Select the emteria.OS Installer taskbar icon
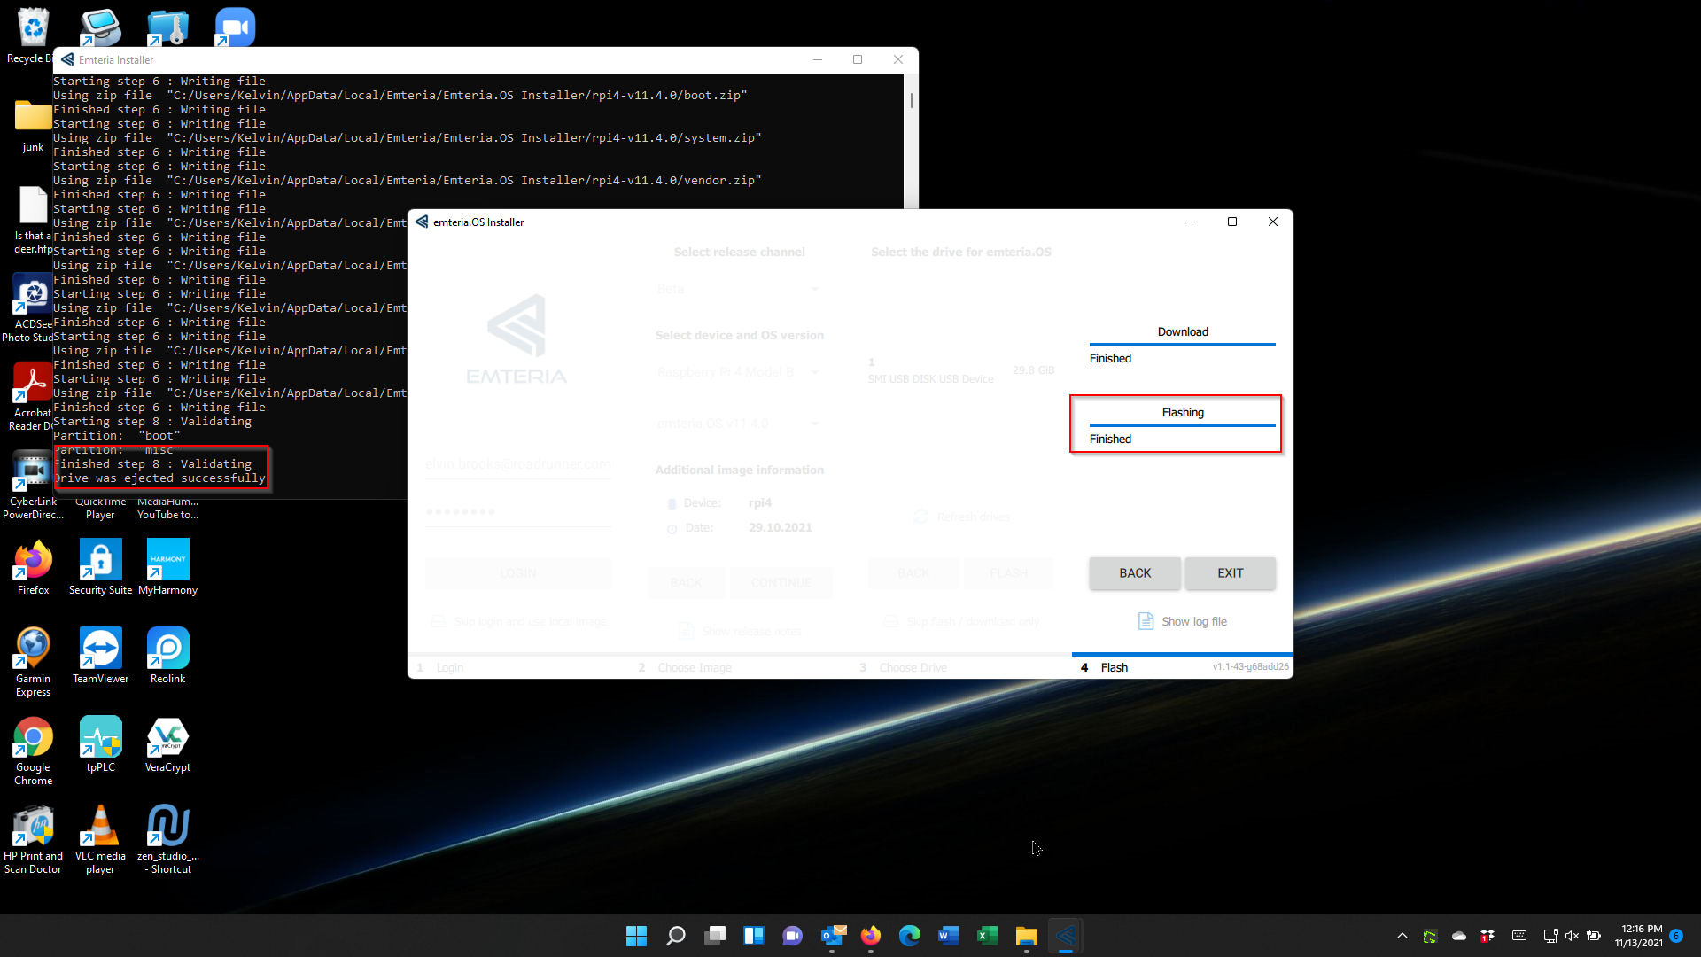This screenshot has height=957, width=1701. [1067, 935]
